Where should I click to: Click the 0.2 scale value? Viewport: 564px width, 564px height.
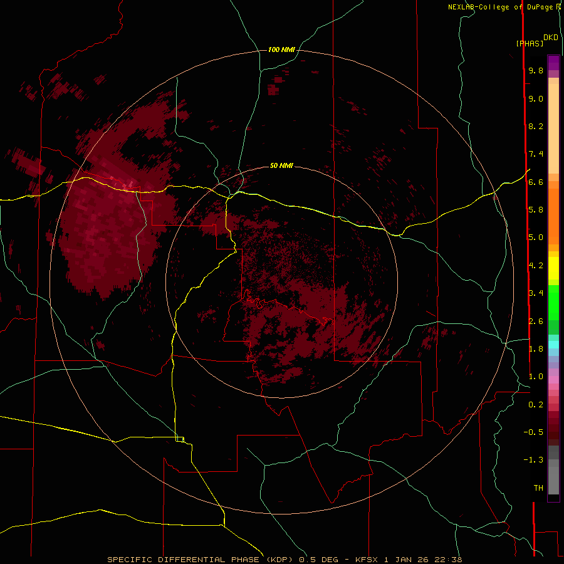536,405
